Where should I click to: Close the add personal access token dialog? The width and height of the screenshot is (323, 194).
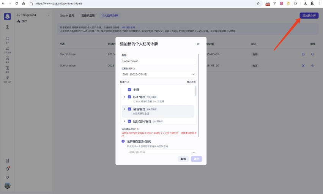198,44
